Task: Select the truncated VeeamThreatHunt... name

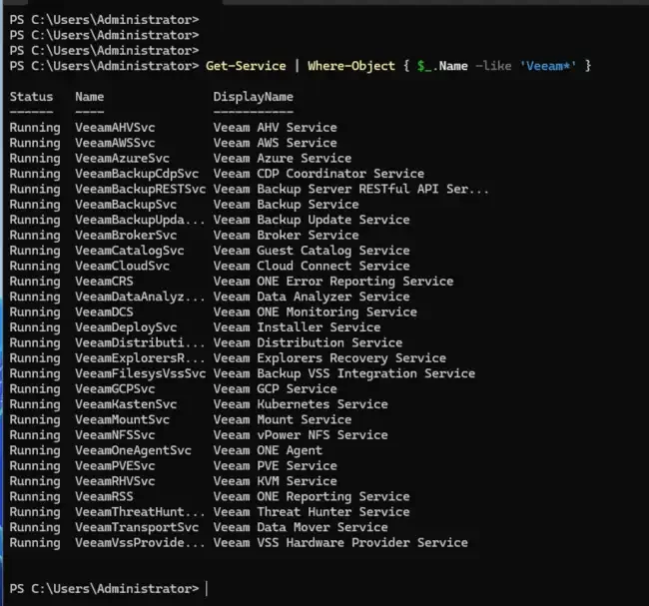Action: coord(140,512)
